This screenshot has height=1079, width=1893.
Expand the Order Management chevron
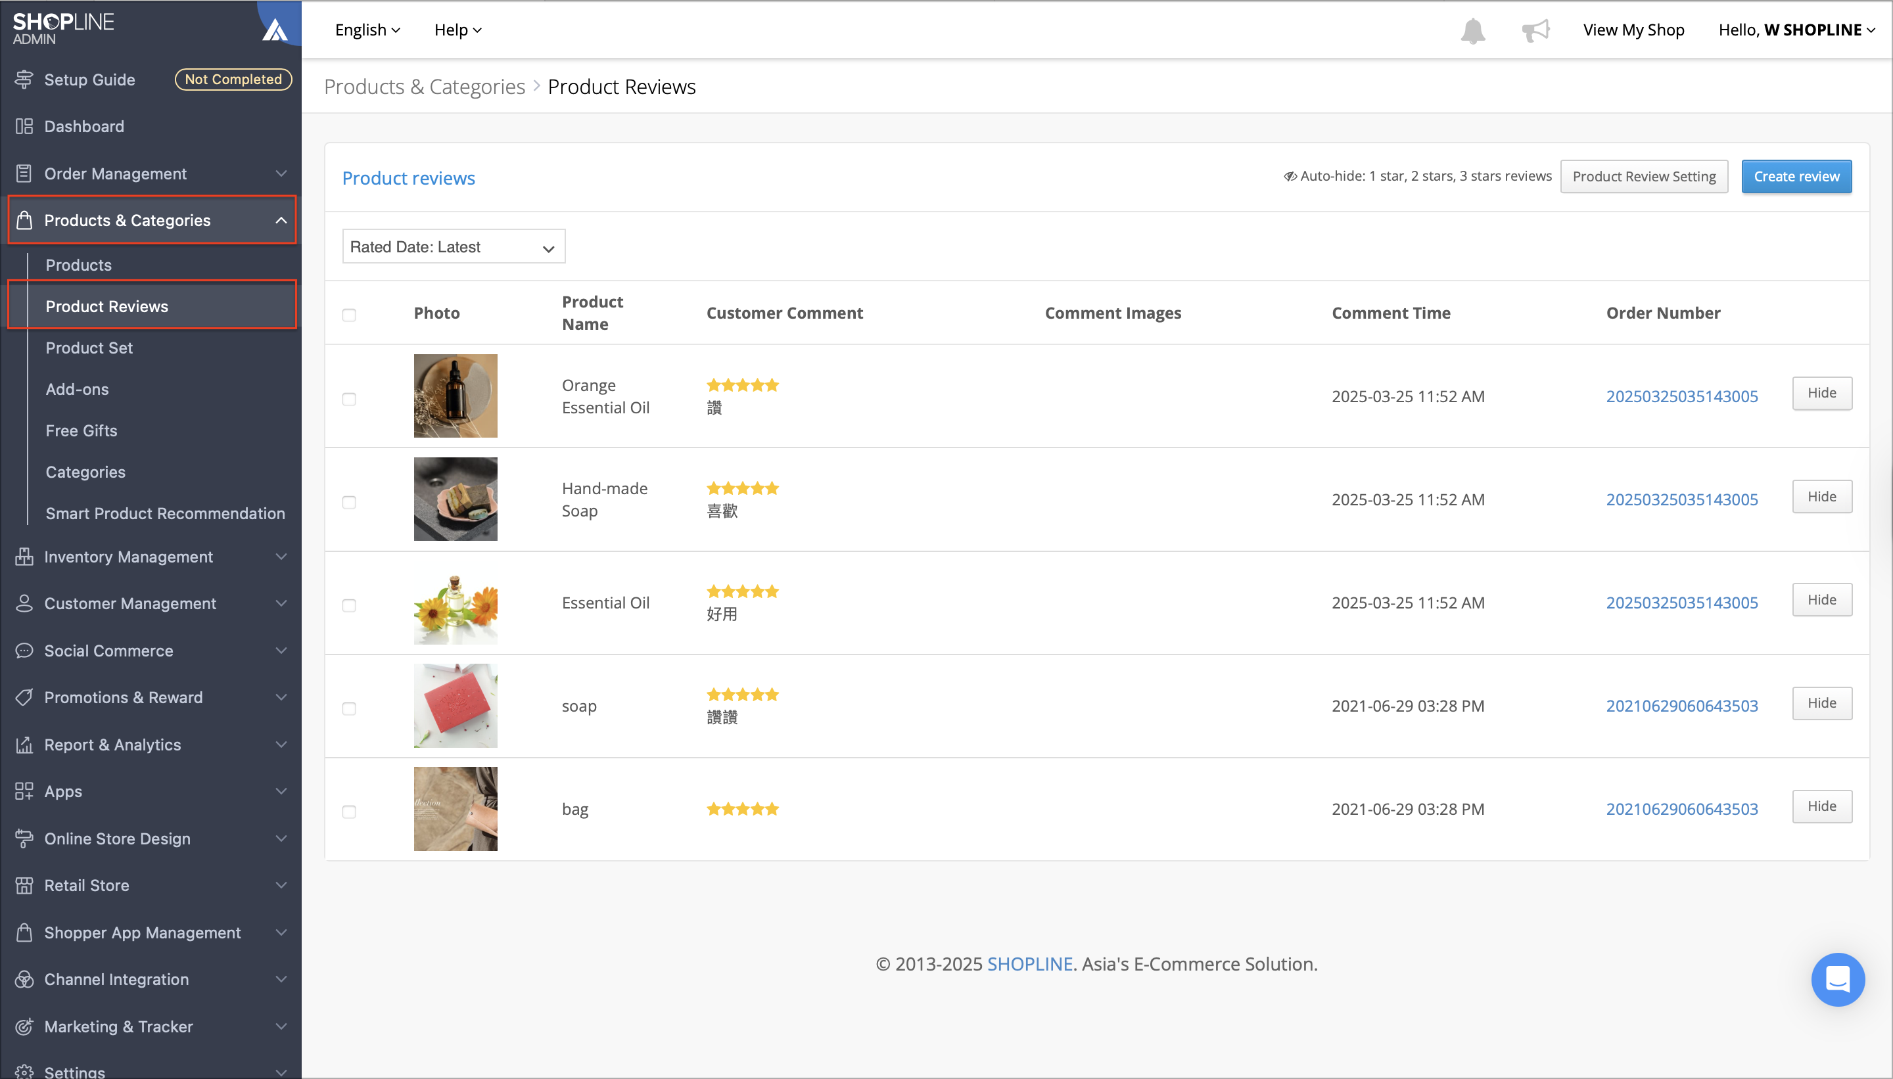coord(281,173)
